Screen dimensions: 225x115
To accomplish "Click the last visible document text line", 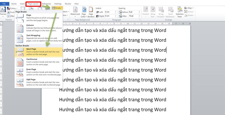I will point(113,110).
